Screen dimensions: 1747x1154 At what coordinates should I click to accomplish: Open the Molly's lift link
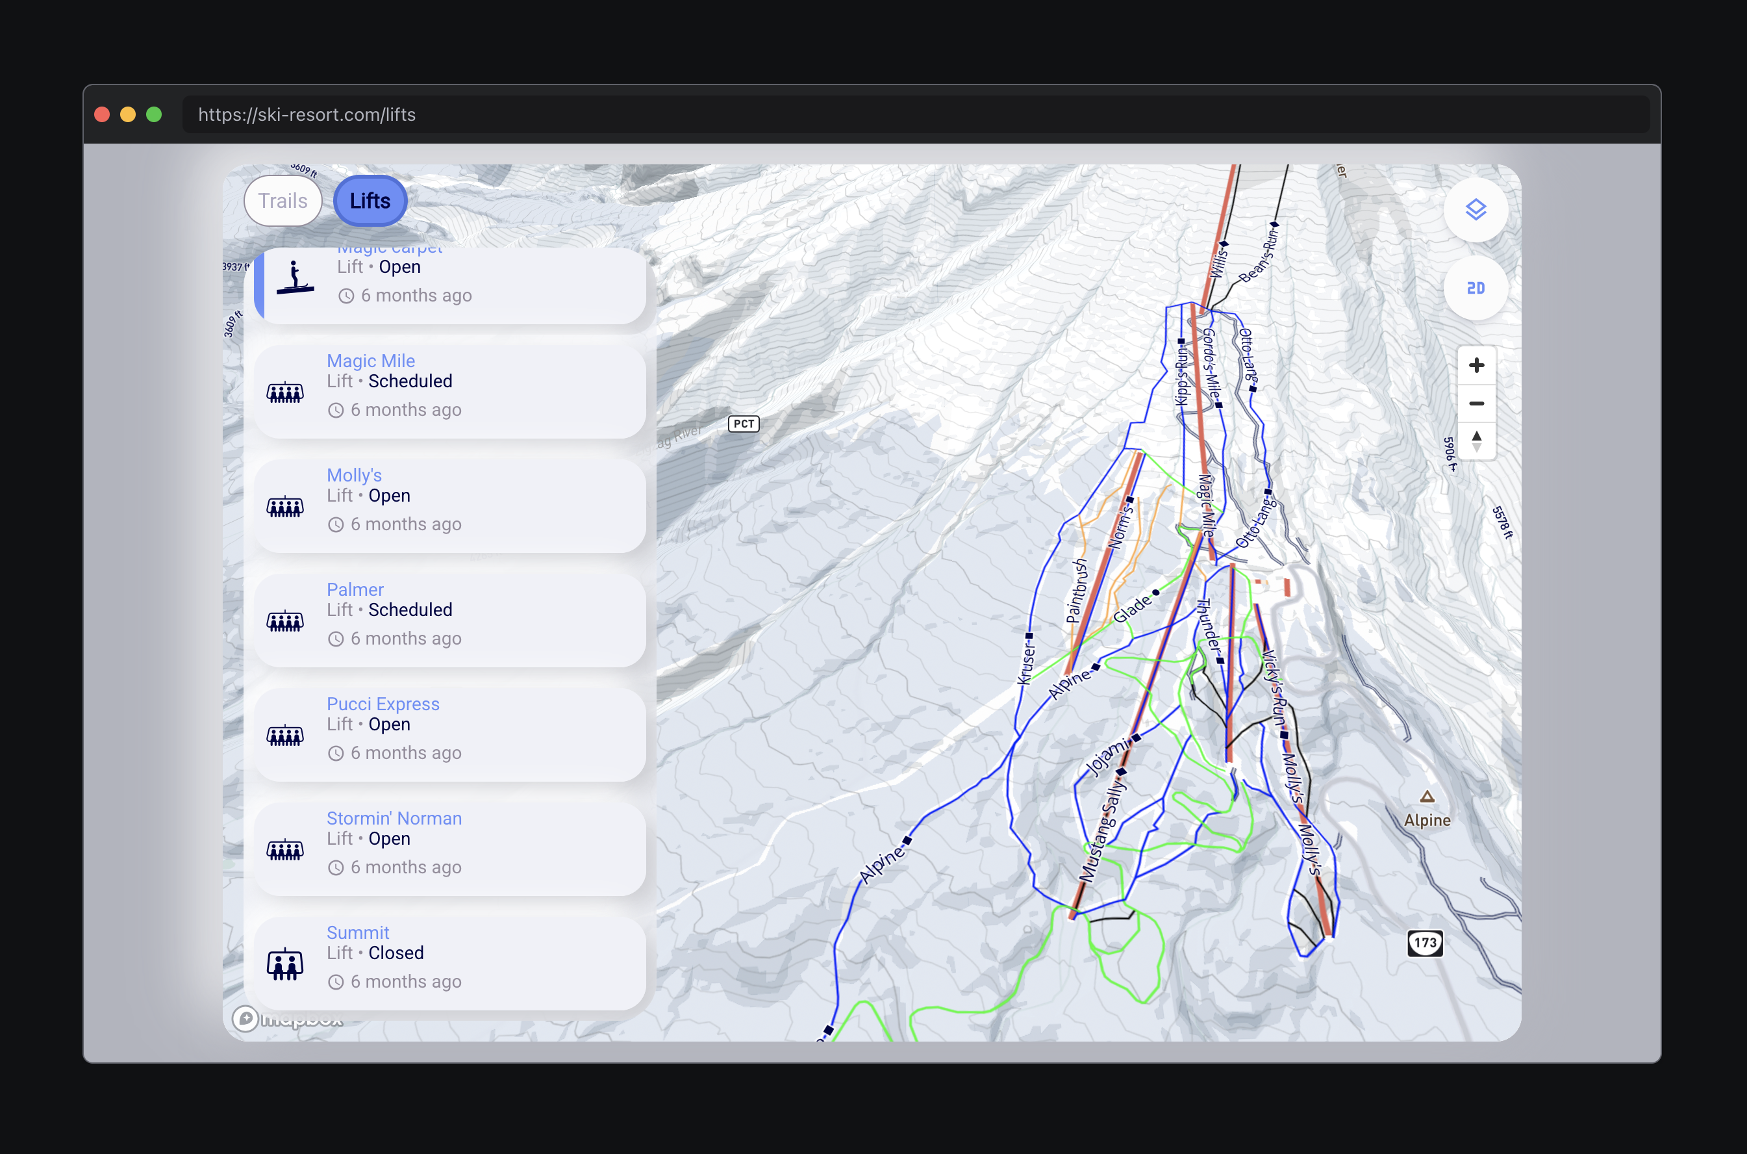(354, 476)
